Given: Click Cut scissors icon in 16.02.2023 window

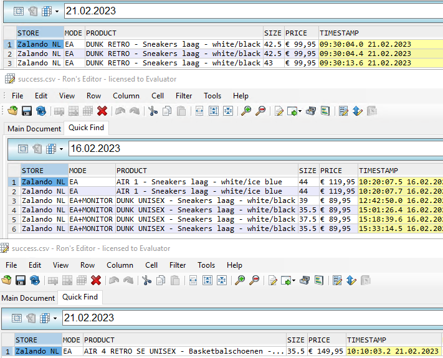Looking at the screenshot, I should point(153,111).
